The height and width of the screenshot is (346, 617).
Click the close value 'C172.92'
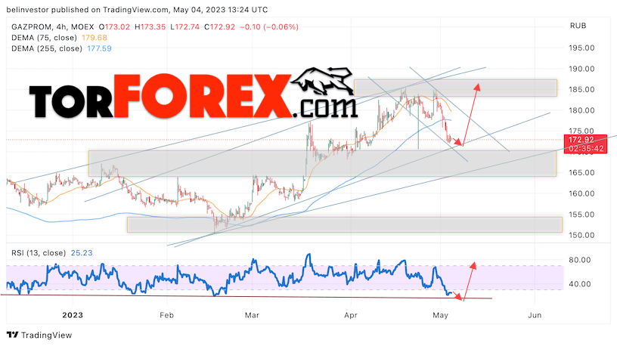click(x=219, y=27)
